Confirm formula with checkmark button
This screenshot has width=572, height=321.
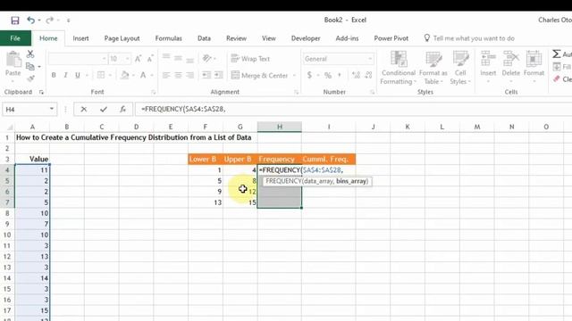(104, 109)
